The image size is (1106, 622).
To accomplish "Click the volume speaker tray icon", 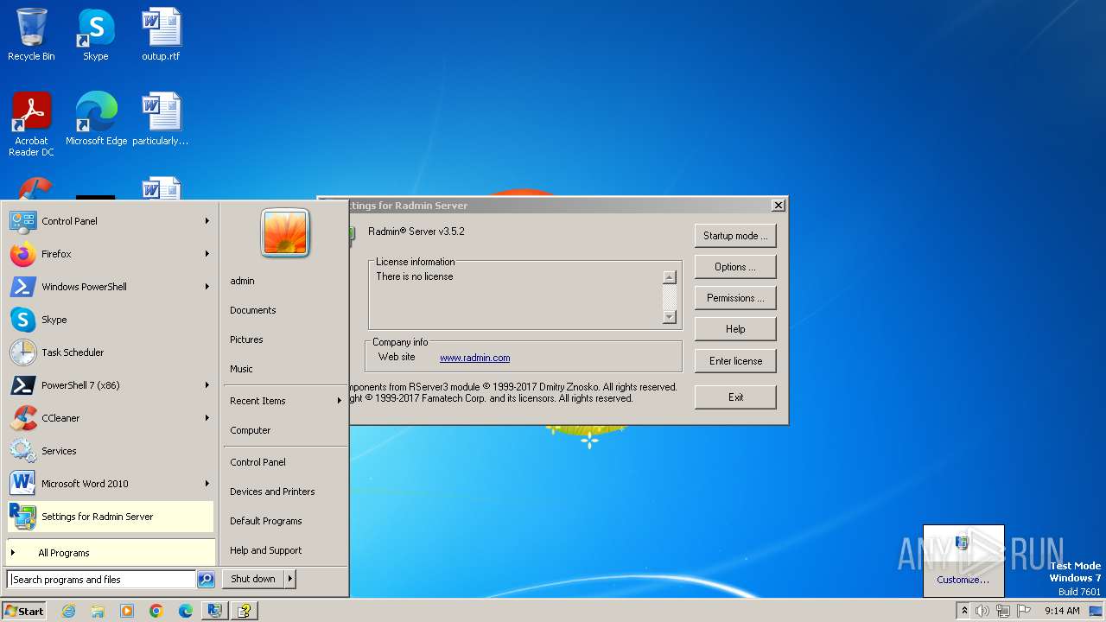I will [982, 611].
